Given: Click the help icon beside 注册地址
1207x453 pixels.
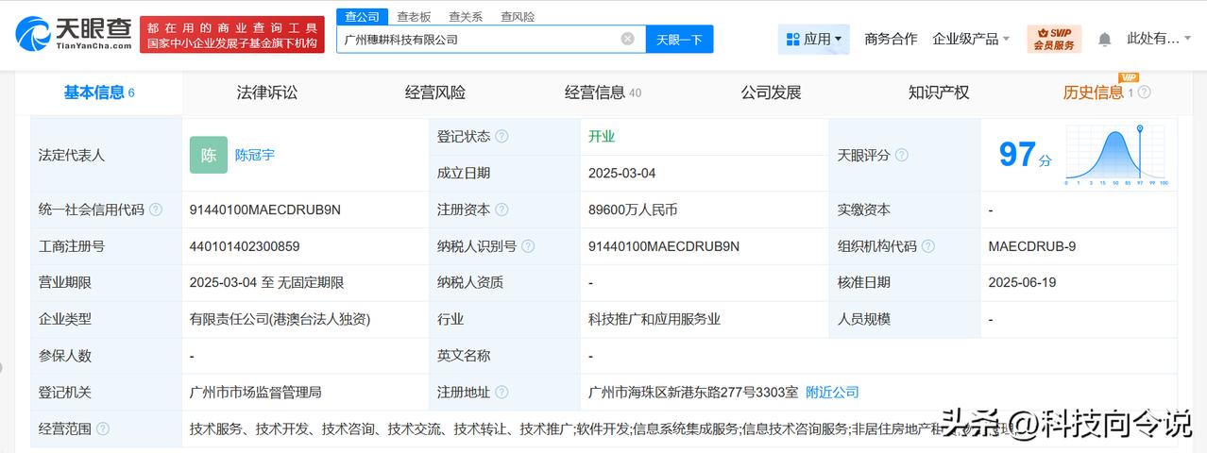Looking at the screenshot, I should [501, 393].
